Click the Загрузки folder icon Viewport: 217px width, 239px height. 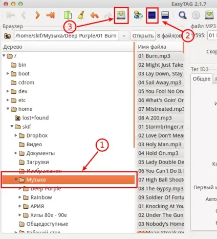pos(21,162)
